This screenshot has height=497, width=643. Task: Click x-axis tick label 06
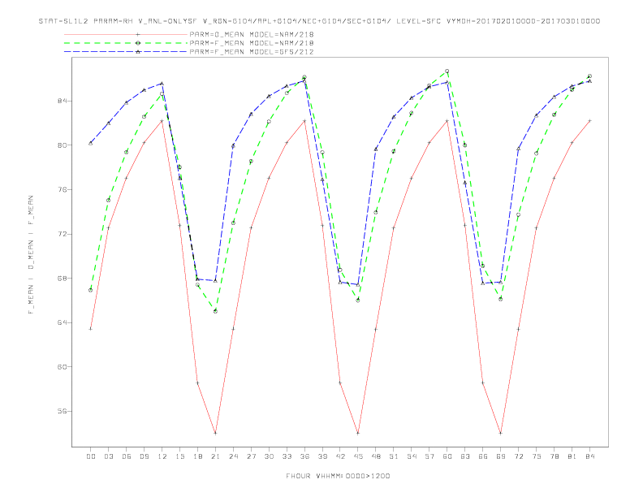pyautogui.click(x=127, y=456)
